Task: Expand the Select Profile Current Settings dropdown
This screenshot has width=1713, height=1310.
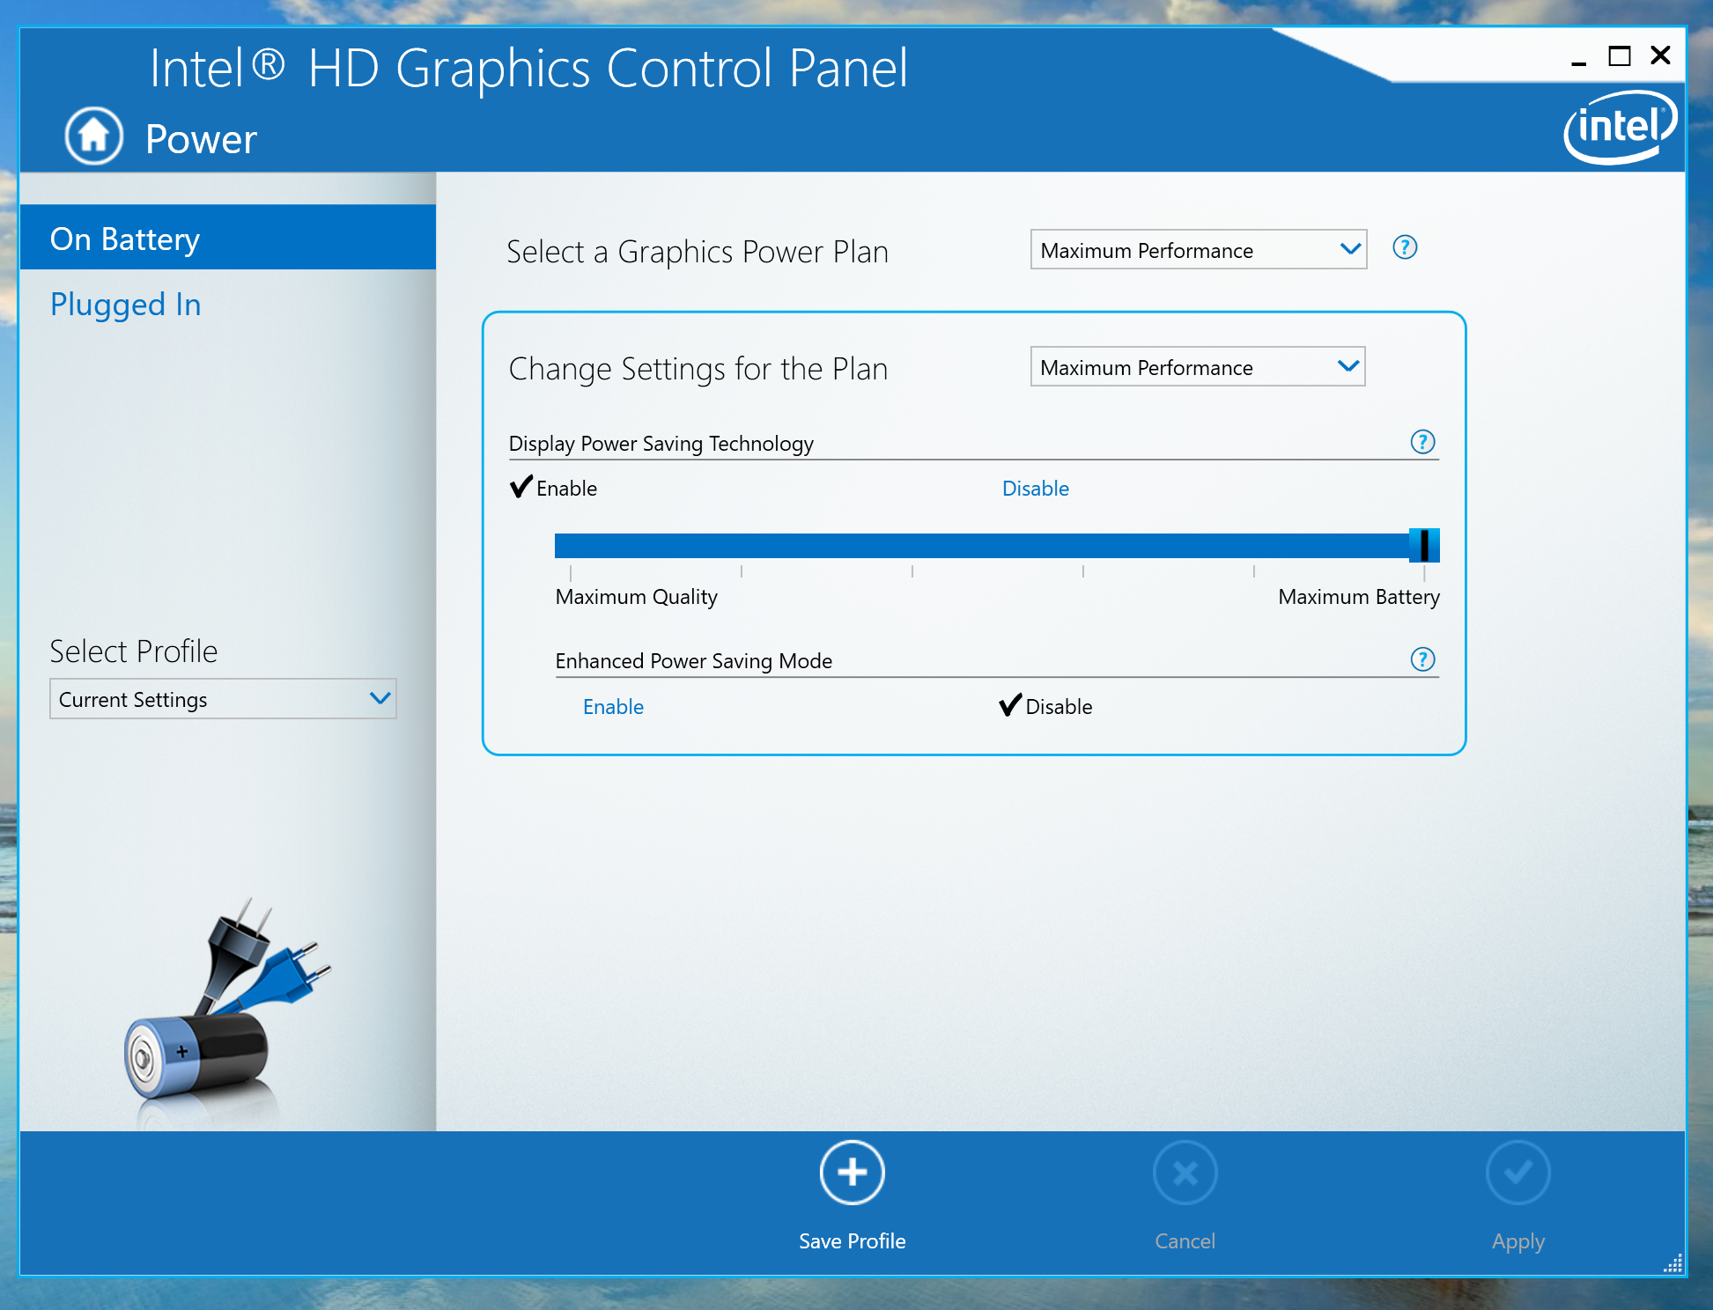Action: point(223,699)
